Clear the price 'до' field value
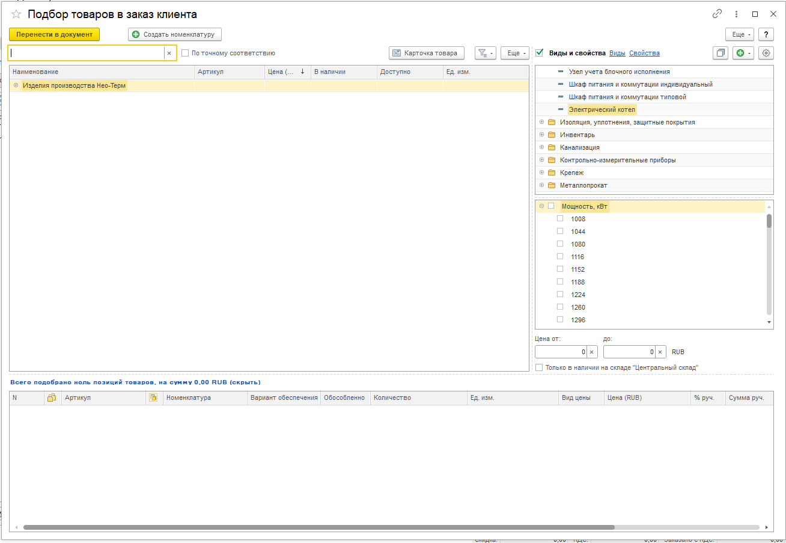 pos(660,352)
